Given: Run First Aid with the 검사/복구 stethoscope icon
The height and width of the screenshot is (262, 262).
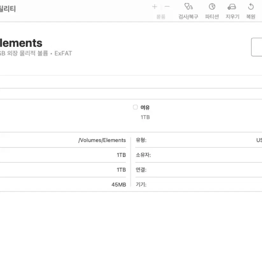Looking at the screenshot, I should [x=188, y=6].
